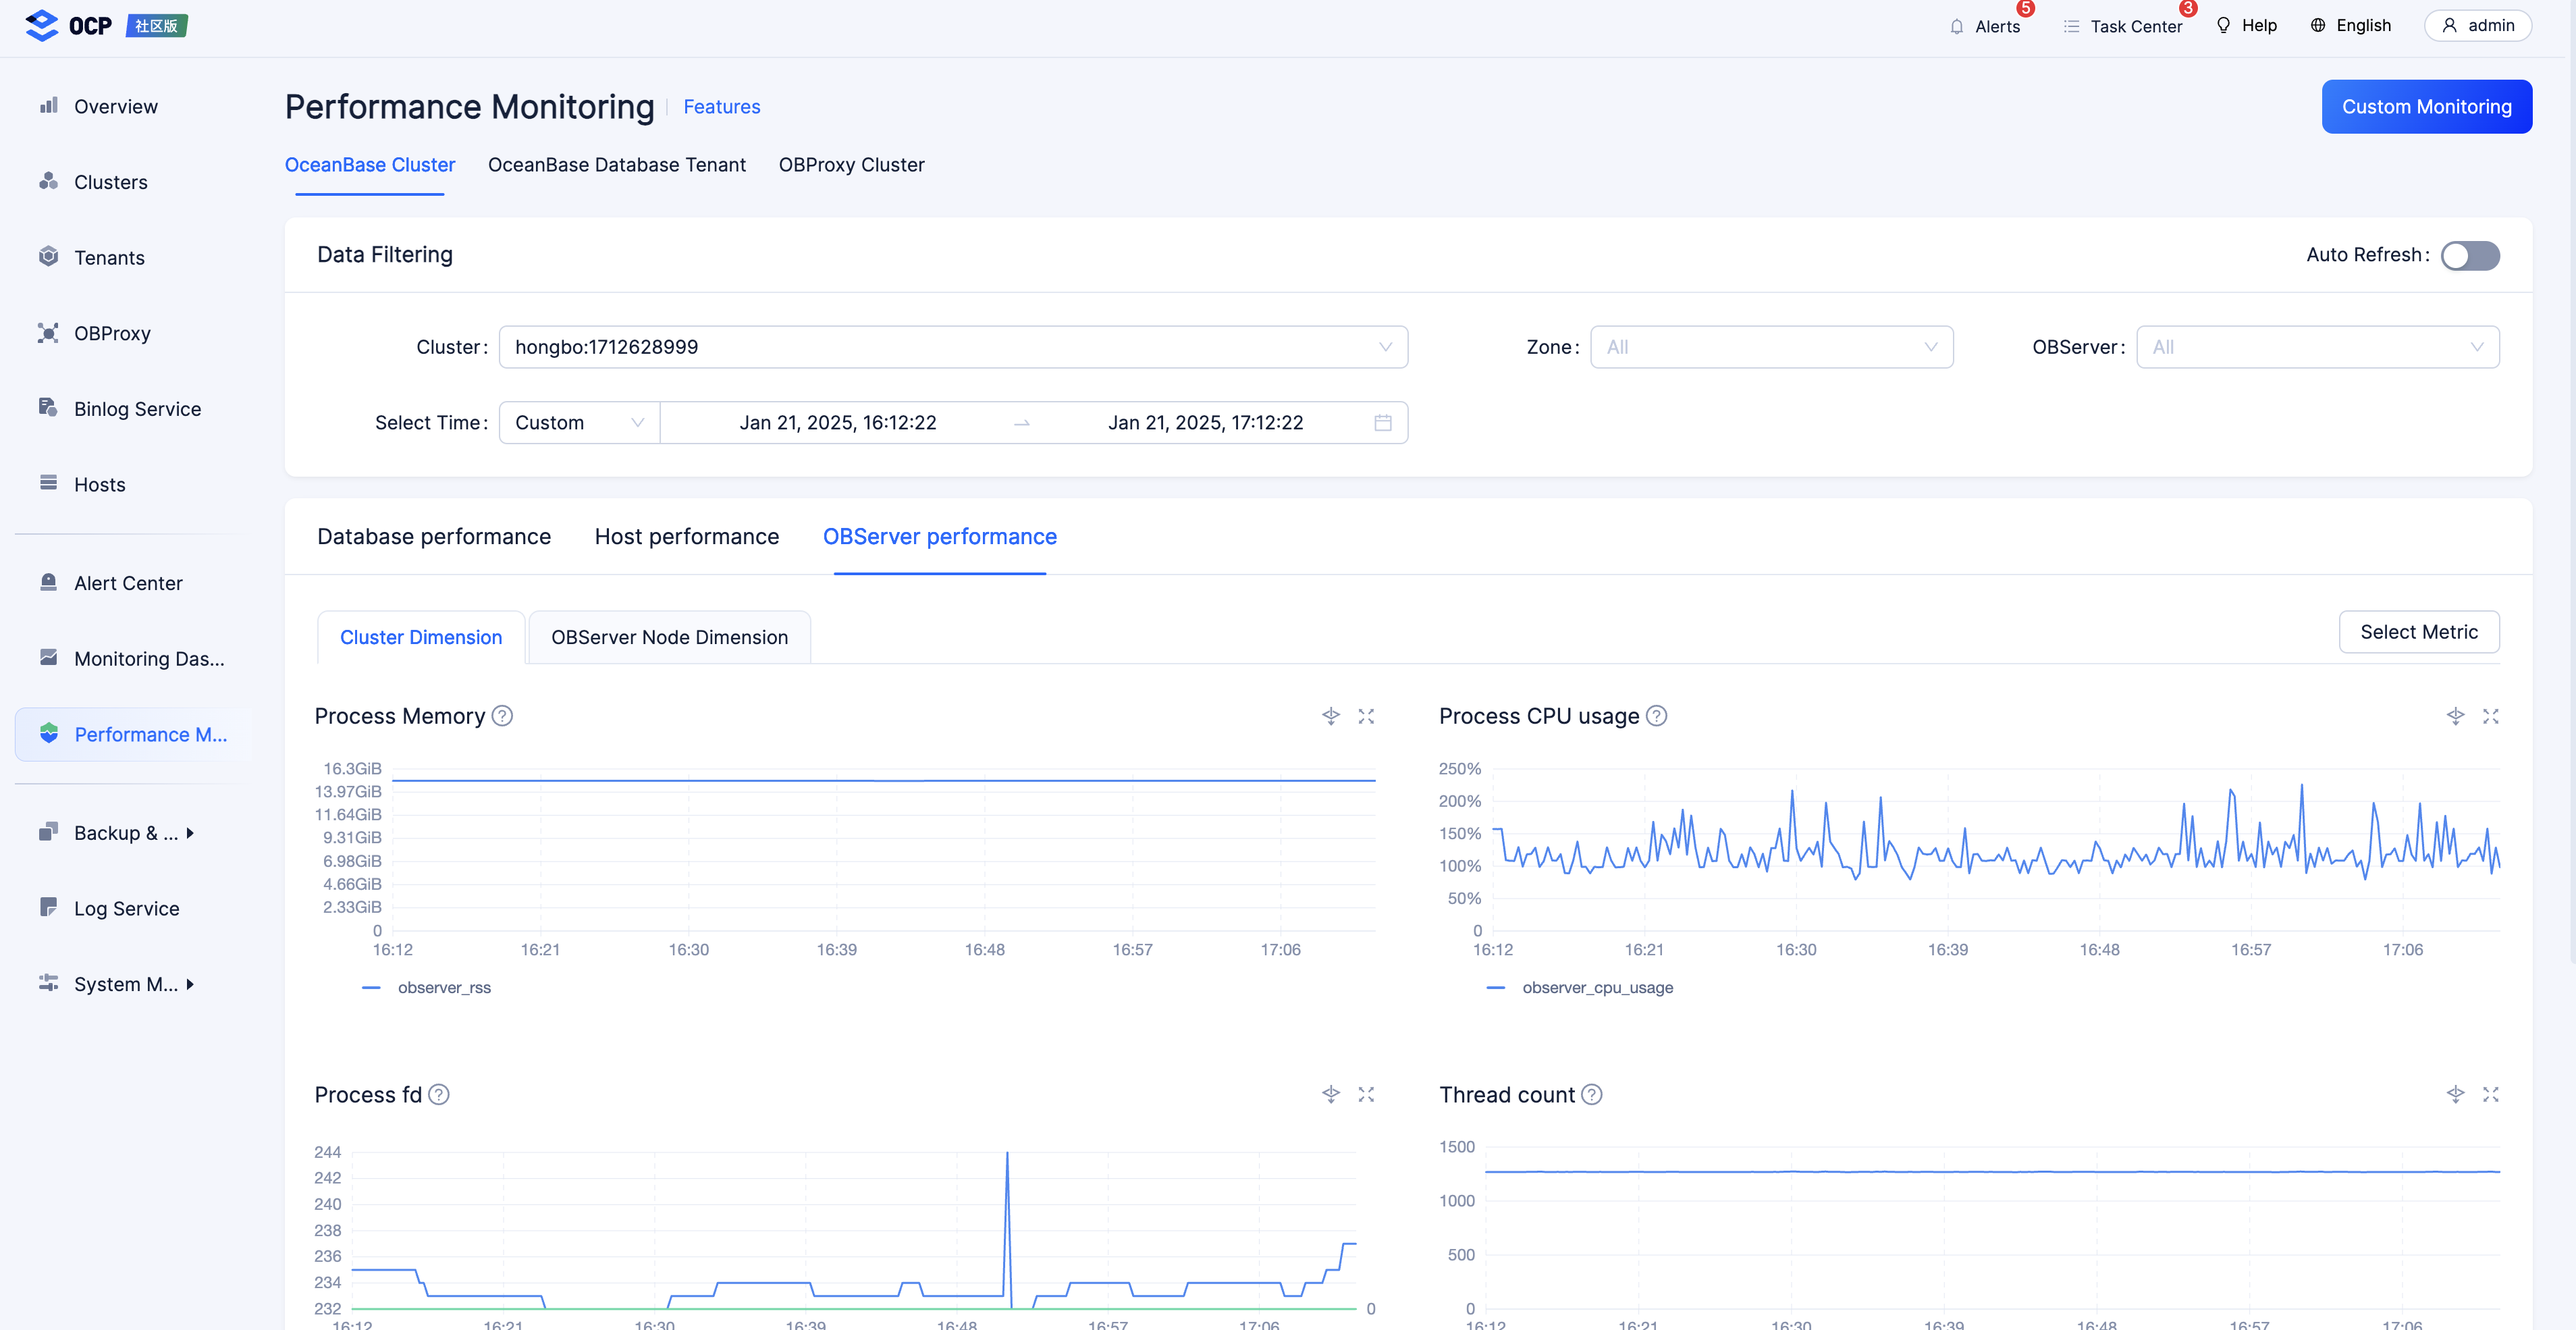Open the Features link
This screenshot has width=2576, height=1330.
[x=722, y=107]
